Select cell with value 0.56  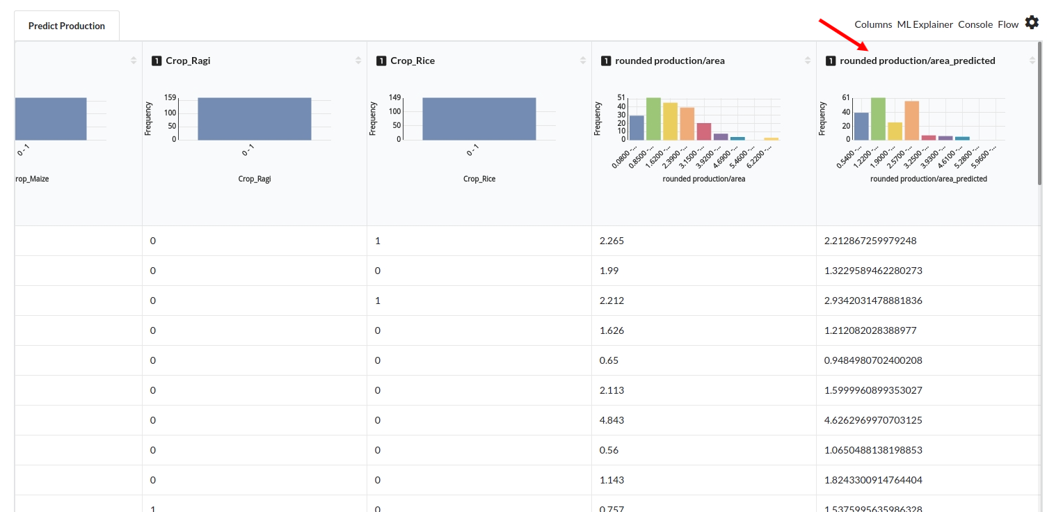704,450
